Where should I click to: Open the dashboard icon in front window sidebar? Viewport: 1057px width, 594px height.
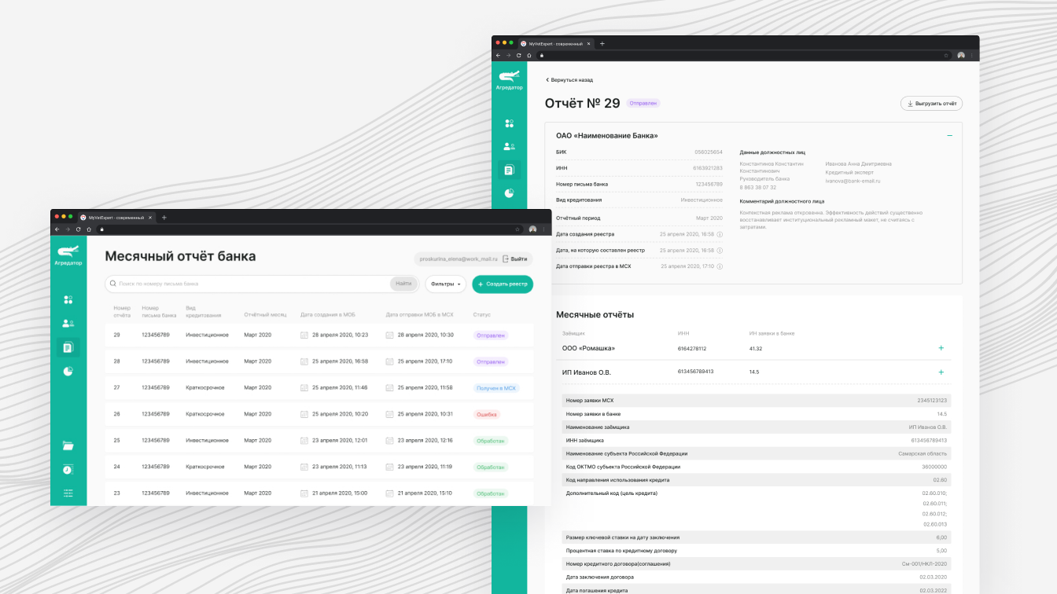click(x=68, y=299)
